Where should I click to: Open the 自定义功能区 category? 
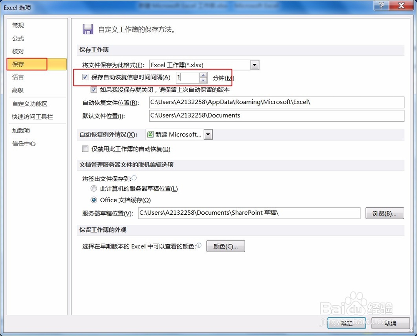click(x=30, y=104)
